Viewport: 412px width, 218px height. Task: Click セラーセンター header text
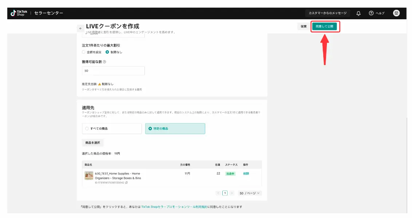pos(49,13)
